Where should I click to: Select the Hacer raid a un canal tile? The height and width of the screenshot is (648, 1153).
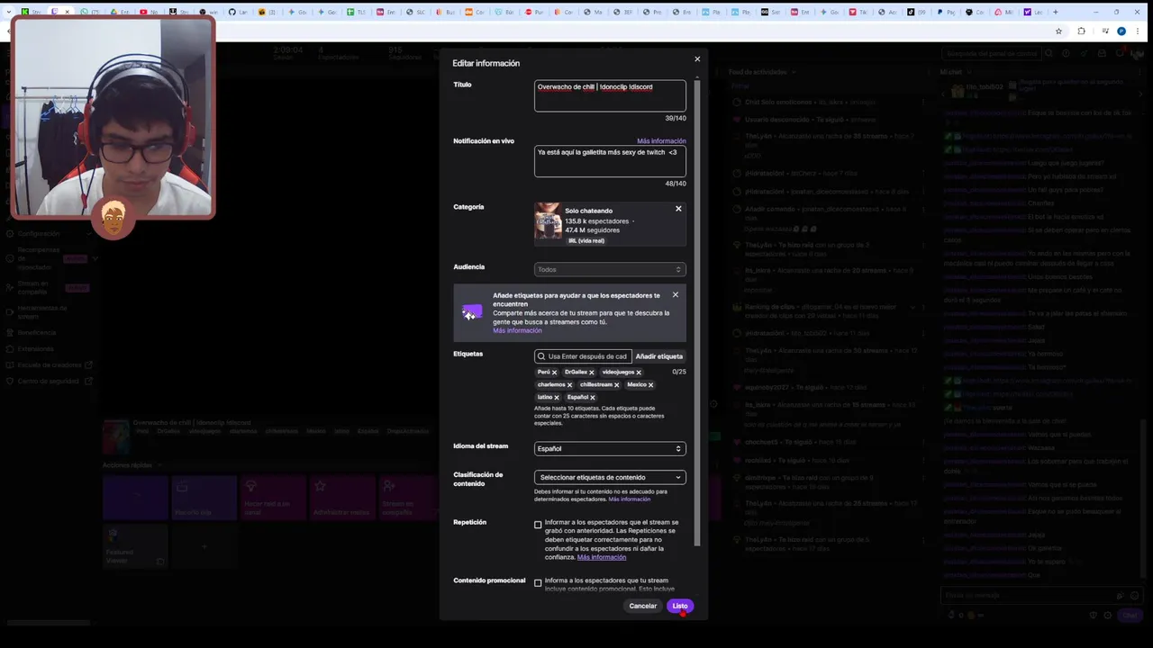click(274, 497)
